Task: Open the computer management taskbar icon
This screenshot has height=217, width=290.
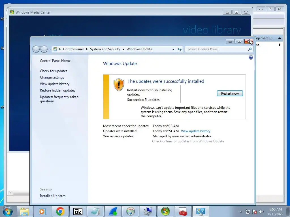Action: point(148,211)
